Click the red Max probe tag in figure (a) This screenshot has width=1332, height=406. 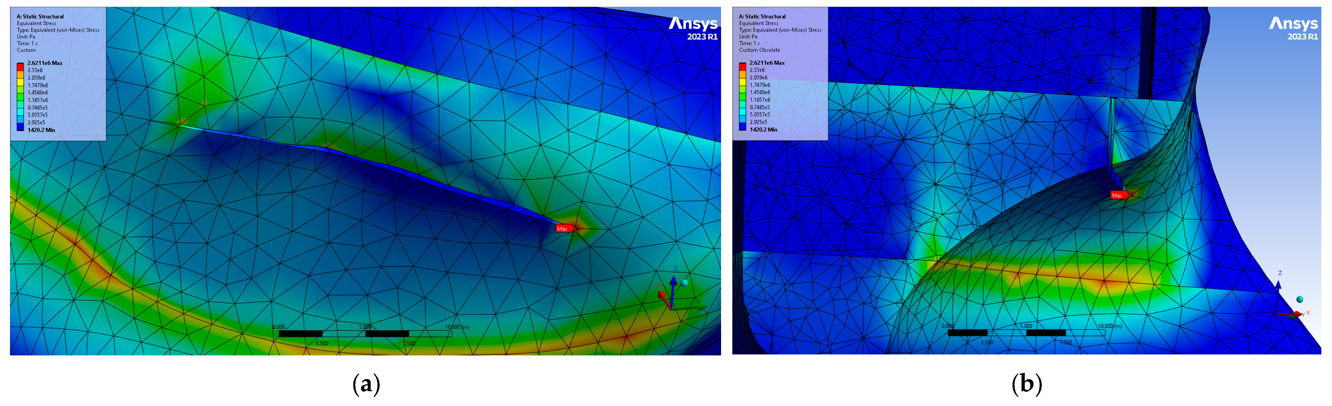tap(563, 228)
